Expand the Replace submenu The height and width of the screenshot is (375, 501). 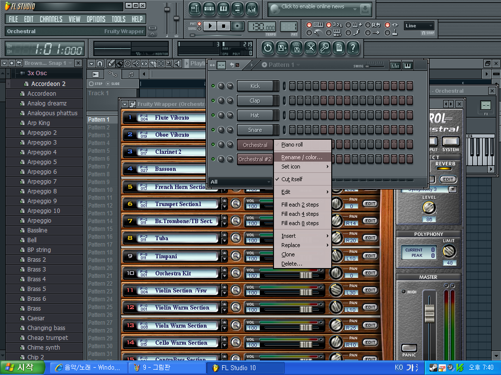coord(302,245)
